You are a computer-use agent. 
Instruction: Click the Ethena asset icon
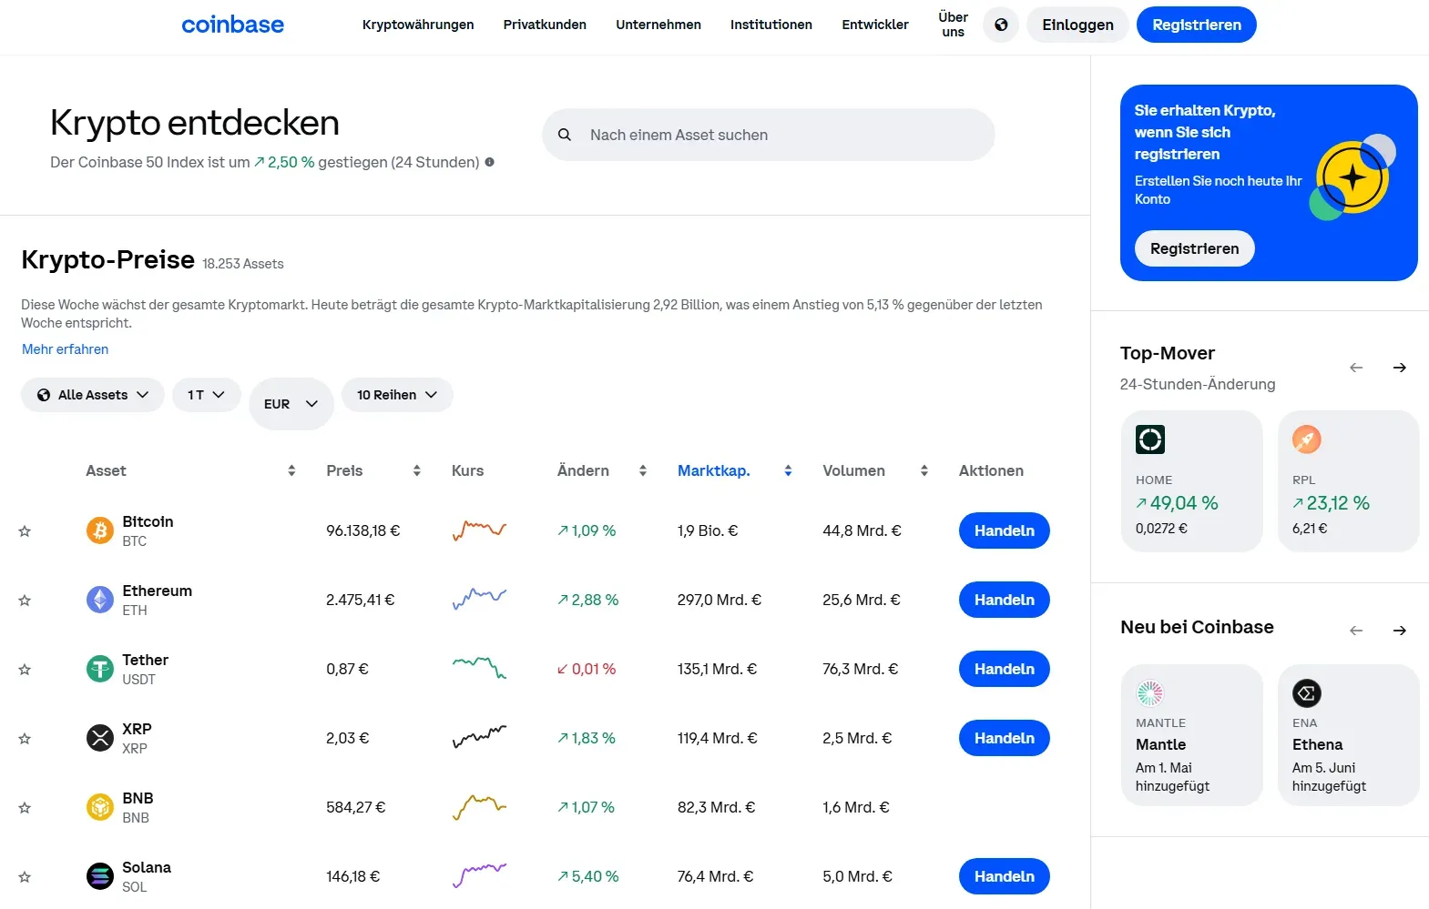pos(1307,693)
